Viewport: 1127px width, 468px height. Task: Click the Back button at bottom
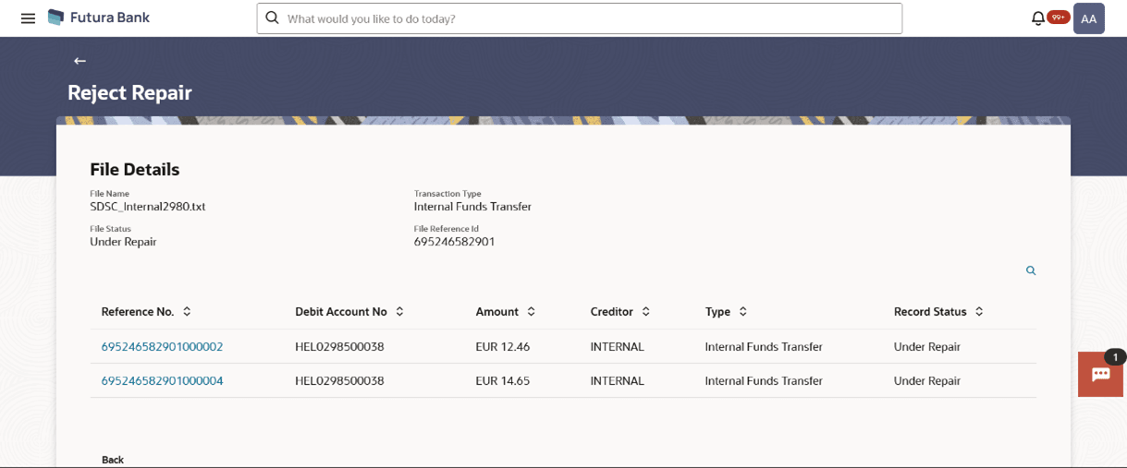pos(113,460)
